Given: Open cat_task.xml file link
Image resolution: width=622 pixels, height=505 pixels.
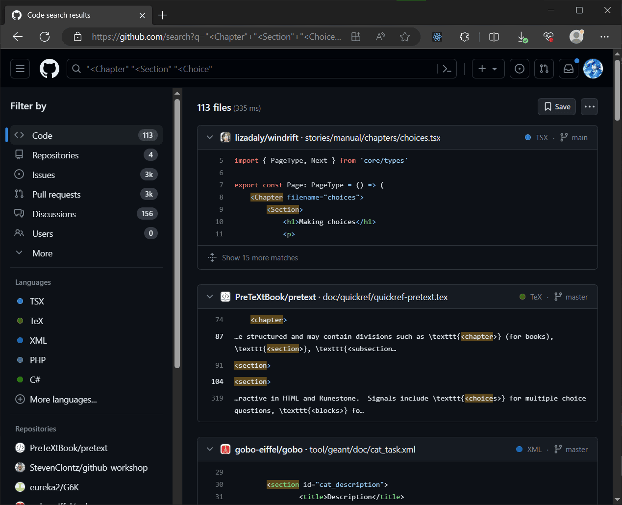Looking at the screenshot, I should point(362,450).
